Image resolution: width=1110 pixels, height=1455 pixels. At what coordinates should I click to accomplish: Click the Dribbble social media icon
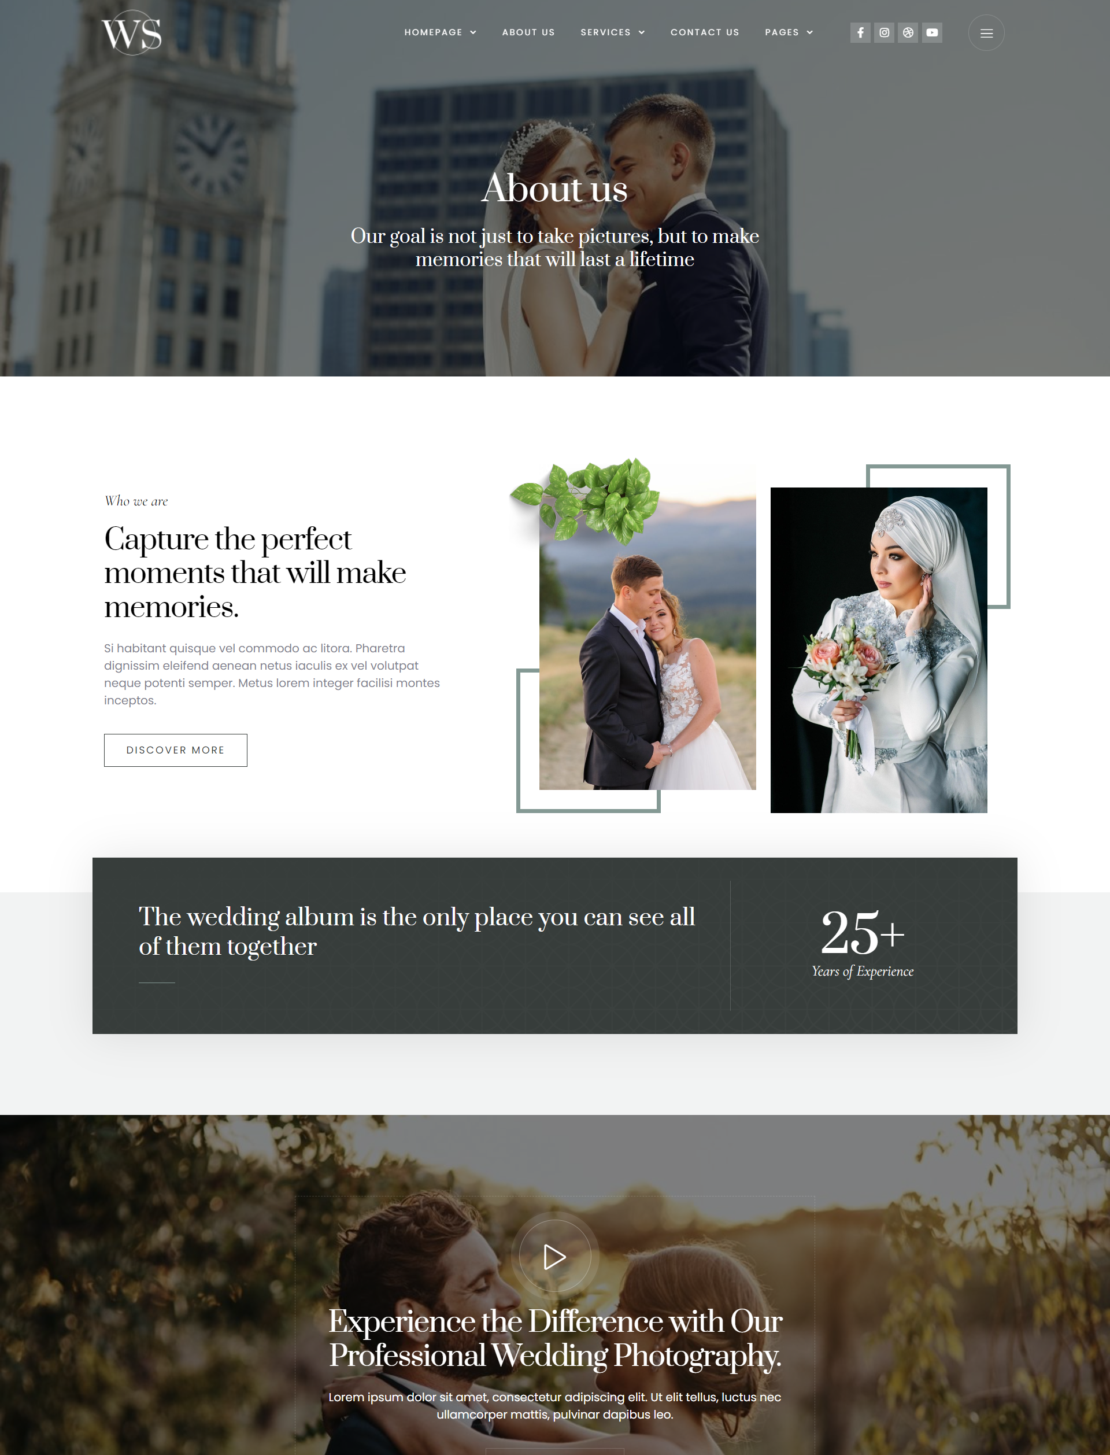[x=907, y=32]
